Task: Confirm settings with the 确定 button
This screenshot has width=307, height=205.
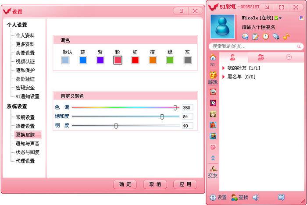Action: 125,184
